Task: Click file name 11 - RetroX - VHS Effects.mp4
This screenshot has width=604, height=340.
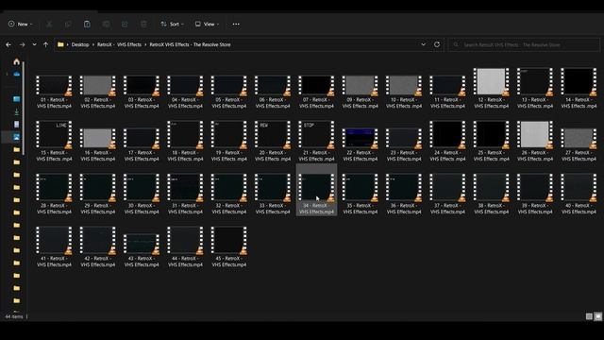Action: (x=447, y=103)
